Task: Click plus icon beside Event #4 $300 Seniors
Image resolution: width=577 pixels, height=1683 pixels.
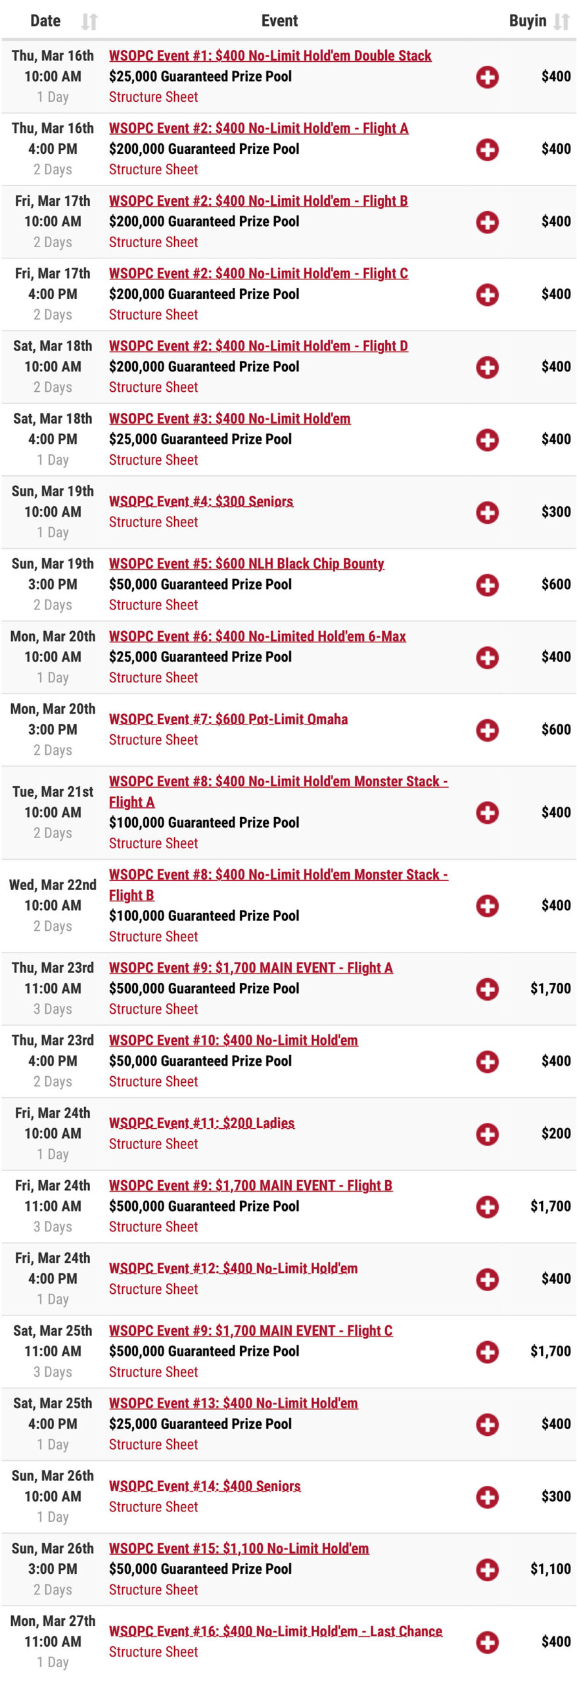Action: point(487,512)
